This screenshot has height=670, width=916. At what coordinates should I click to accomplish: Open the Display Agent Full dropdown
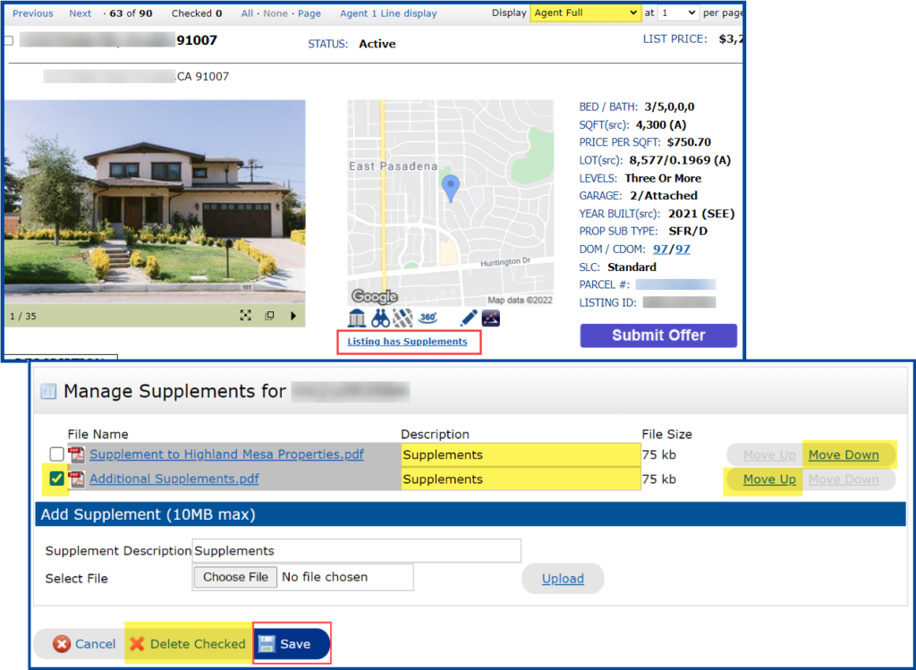pos(585,13)
